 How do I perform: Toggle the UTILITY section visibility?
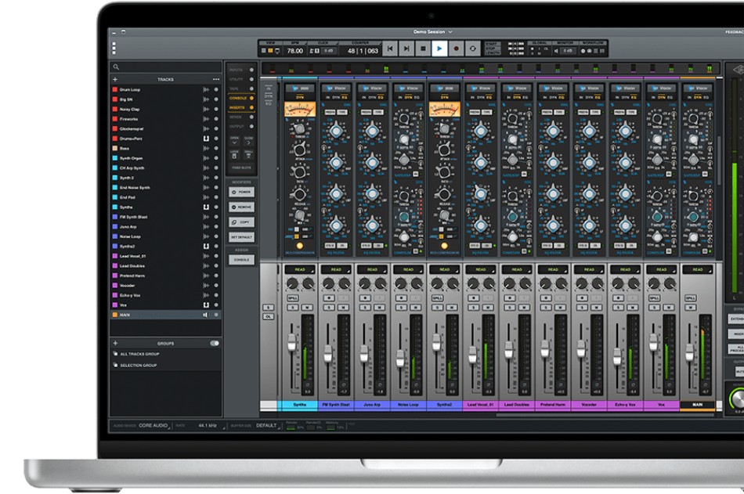coord(251,79)
